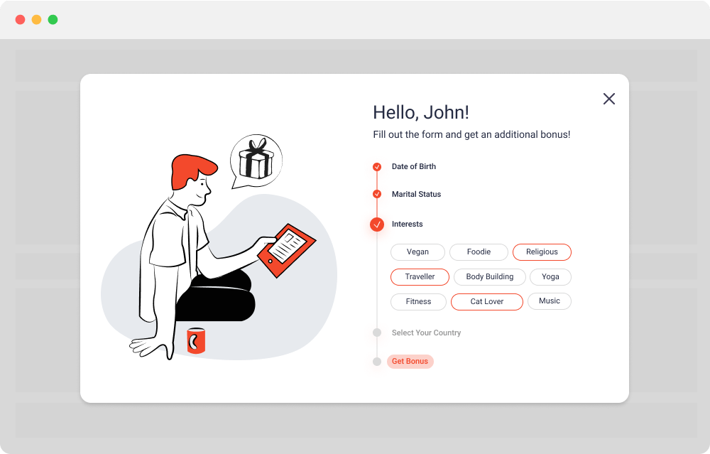Deselect the Traveller interest chip
The height and width of the screenshot is (454, 710).
420,276
